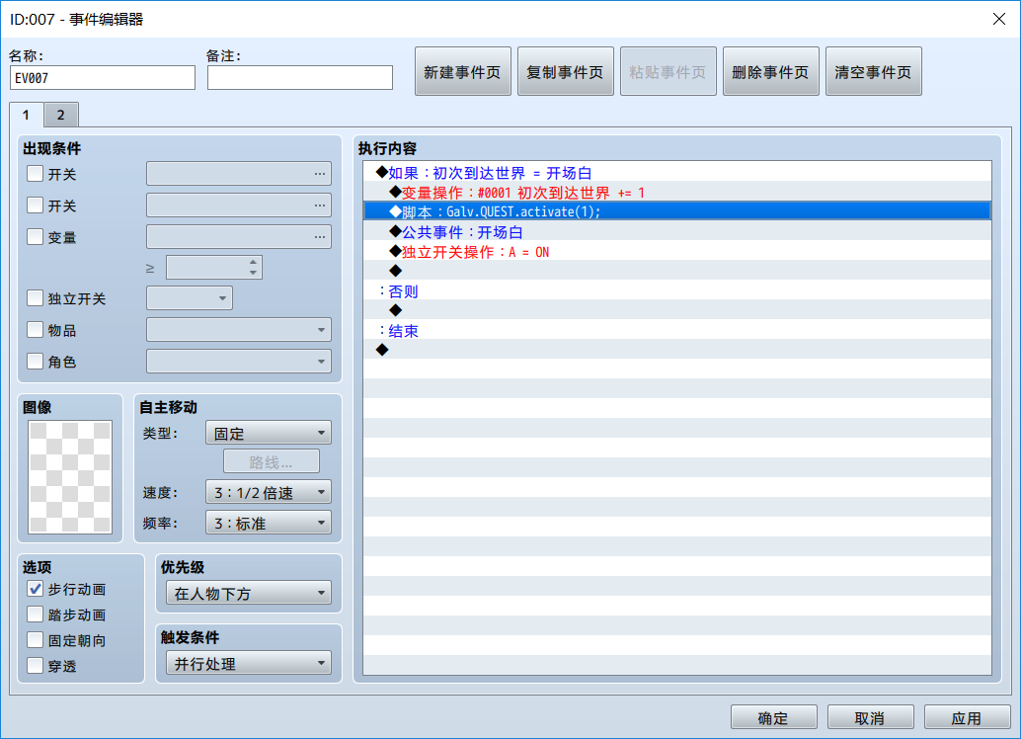Tick the 独立开关 condition checkbox
1021x739 pixels.
pyautogui.click(x=36, y=297)
